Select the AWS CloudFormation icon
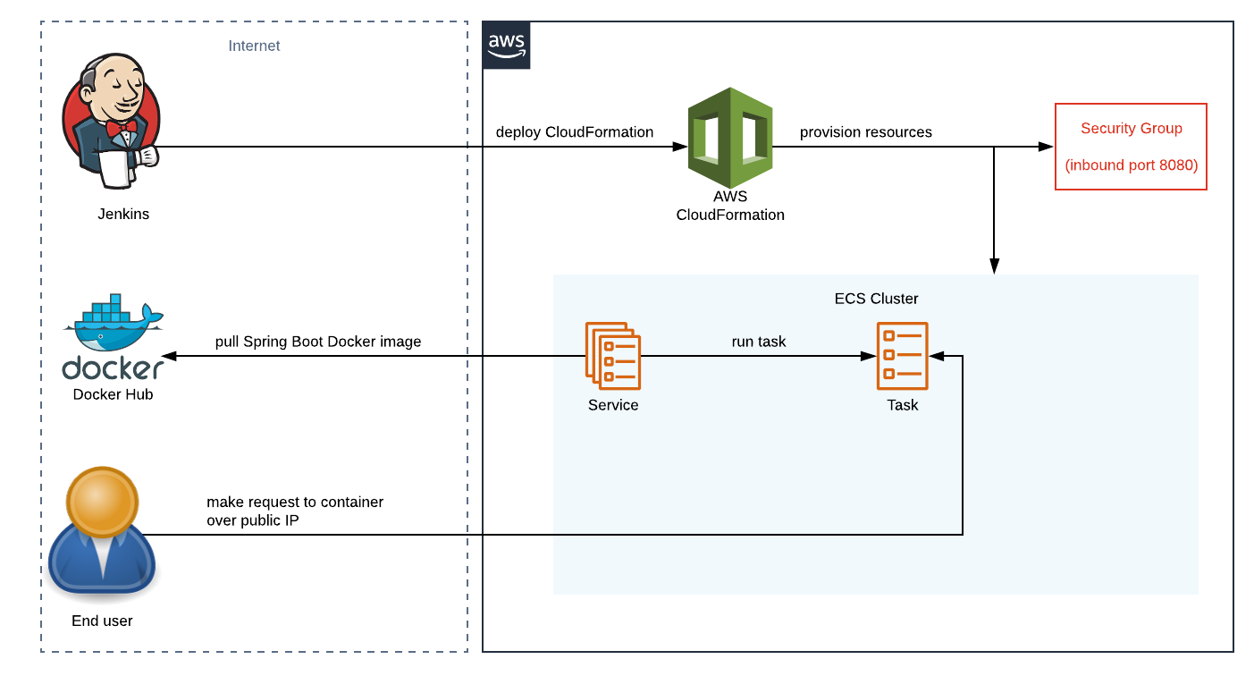Viewport: 1254px width, 693px height. 729,137
